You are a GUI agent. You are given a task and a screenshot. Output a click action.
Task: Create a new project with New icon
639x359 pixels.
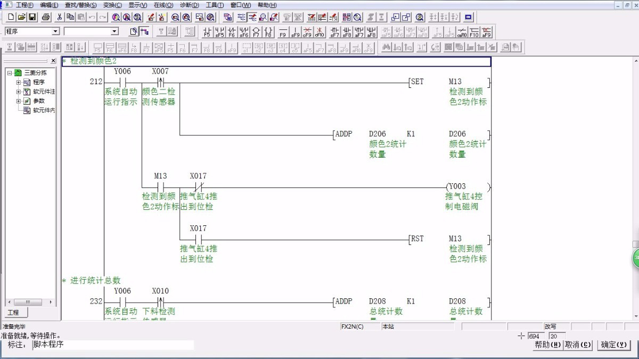coord(11,17)
